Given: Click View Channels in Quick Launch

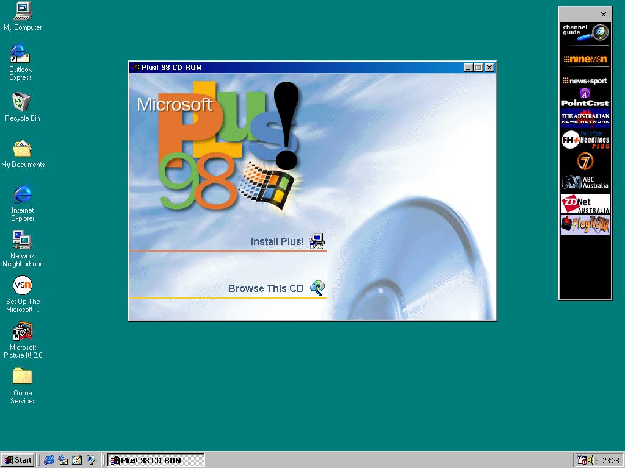Looking at the screenshot, I should click(92, 460).
